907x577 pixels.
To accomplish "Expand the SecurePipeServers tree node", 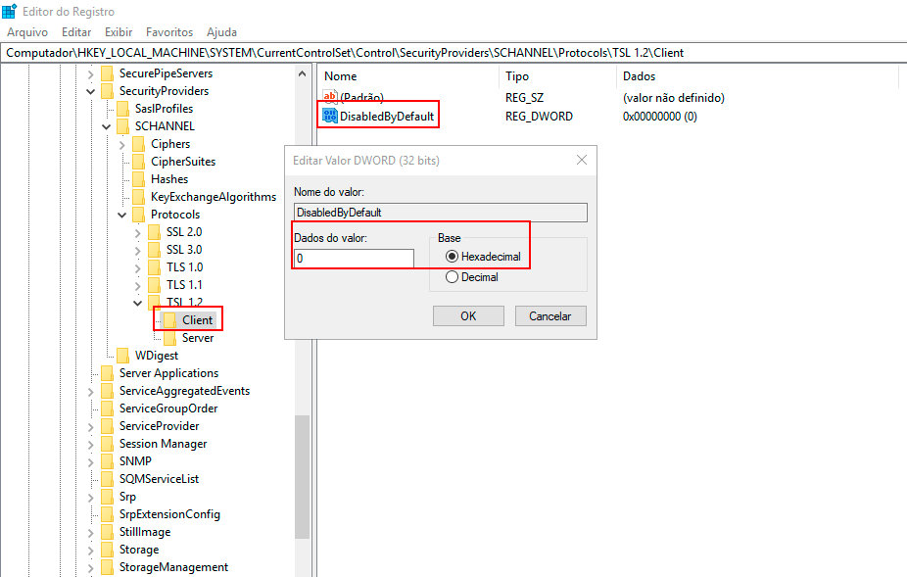I will [91, 74].
